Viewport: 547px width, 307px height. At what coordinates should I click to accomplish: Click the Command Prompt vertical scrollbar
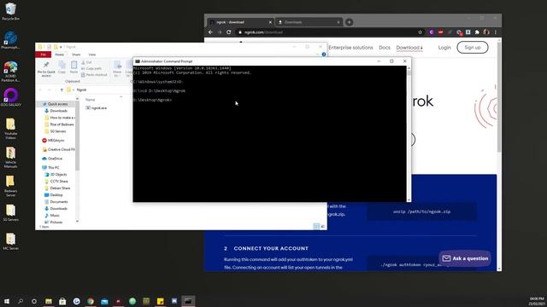point(409,134)
